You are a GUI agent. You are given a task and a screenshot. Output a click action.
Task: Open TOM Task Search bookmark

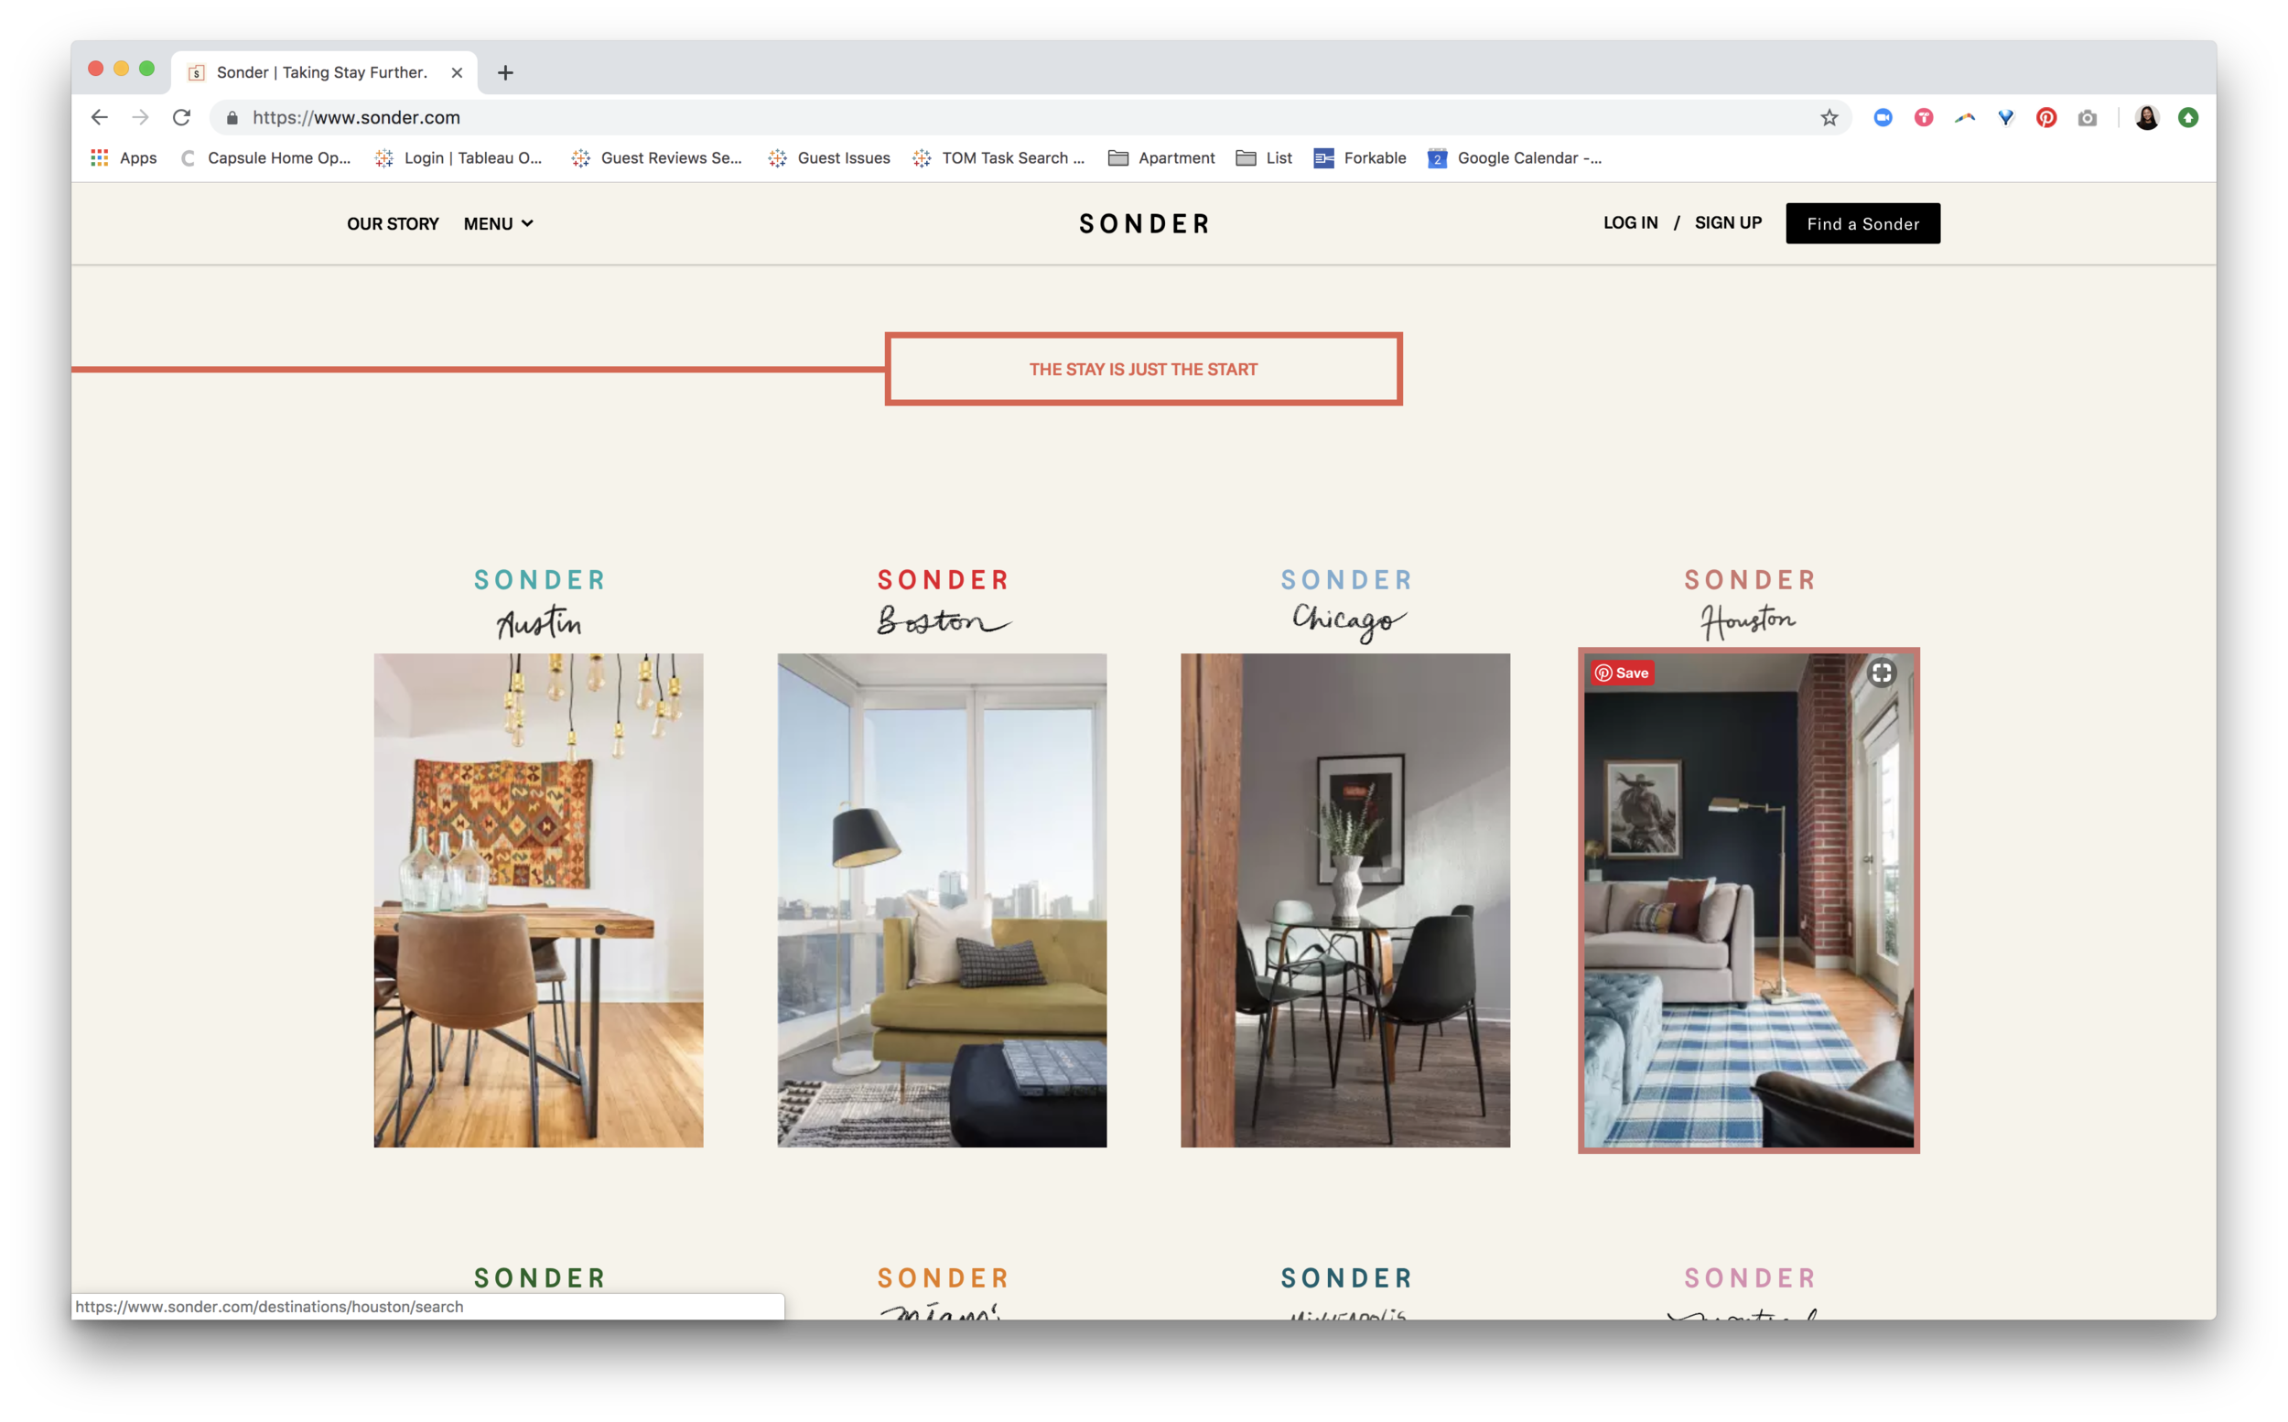point(998,158)
